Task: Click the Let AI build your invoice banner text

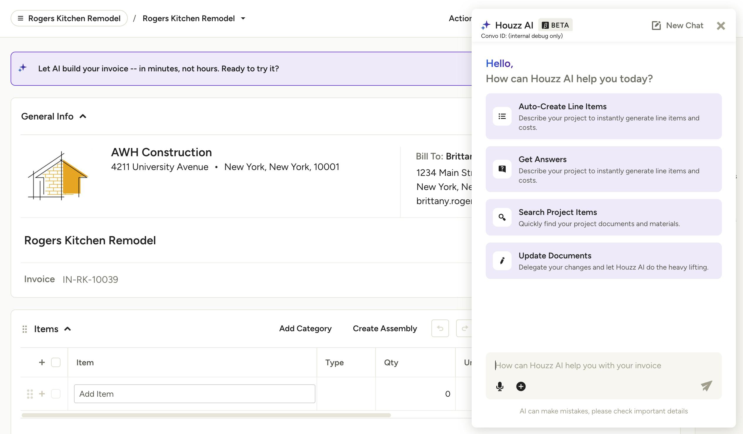Action: coord(158,69)
